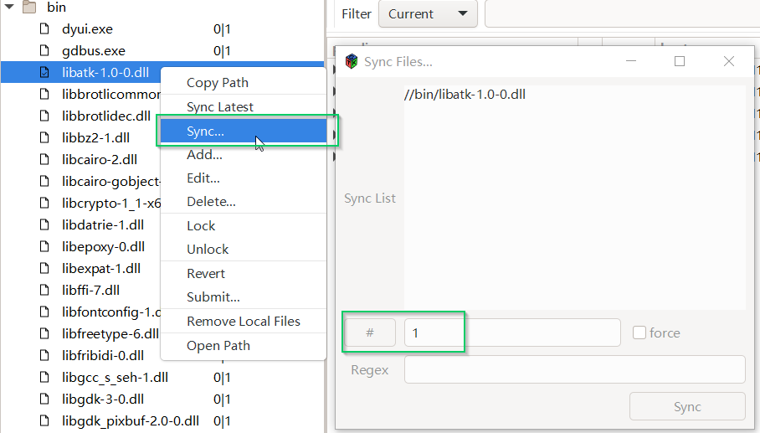Click libexpat-1.dll file icon
This screenshot has height=433, width=760.
point(44,269)
